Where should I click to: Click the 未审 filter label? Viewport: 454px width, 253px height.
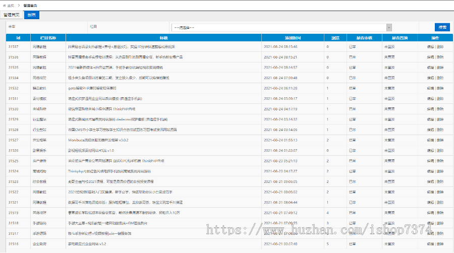tap(12, 27)
